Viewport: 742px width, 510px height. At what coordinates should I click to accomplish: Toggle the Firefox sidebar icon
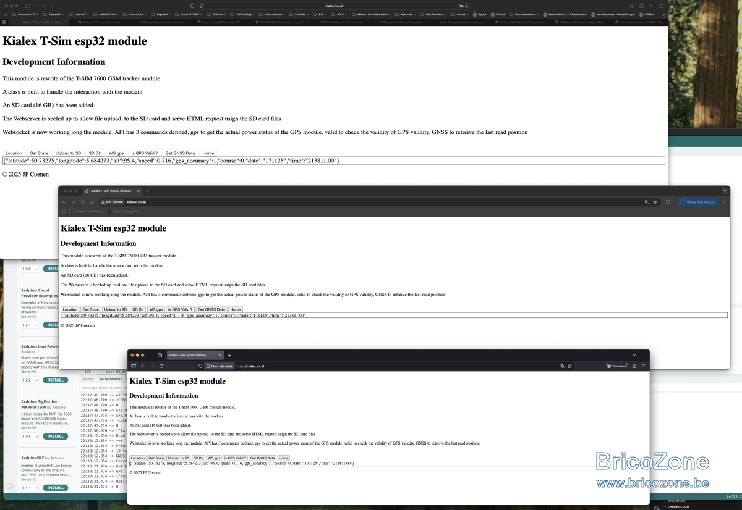coord(134,366)
